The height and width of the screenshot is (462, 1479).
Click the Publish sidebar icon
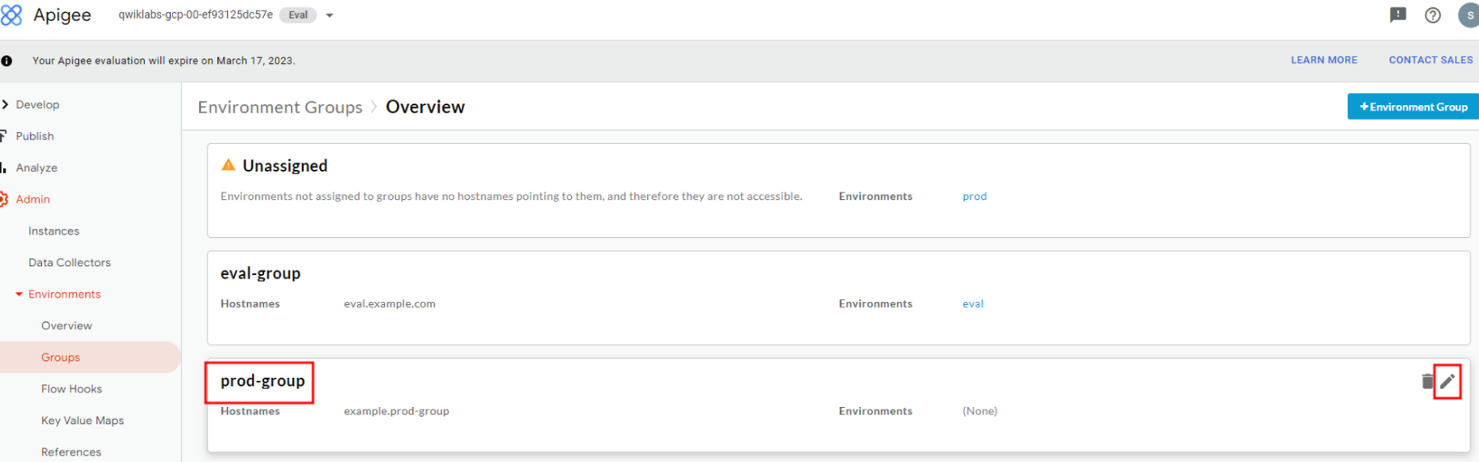[3, 136]
